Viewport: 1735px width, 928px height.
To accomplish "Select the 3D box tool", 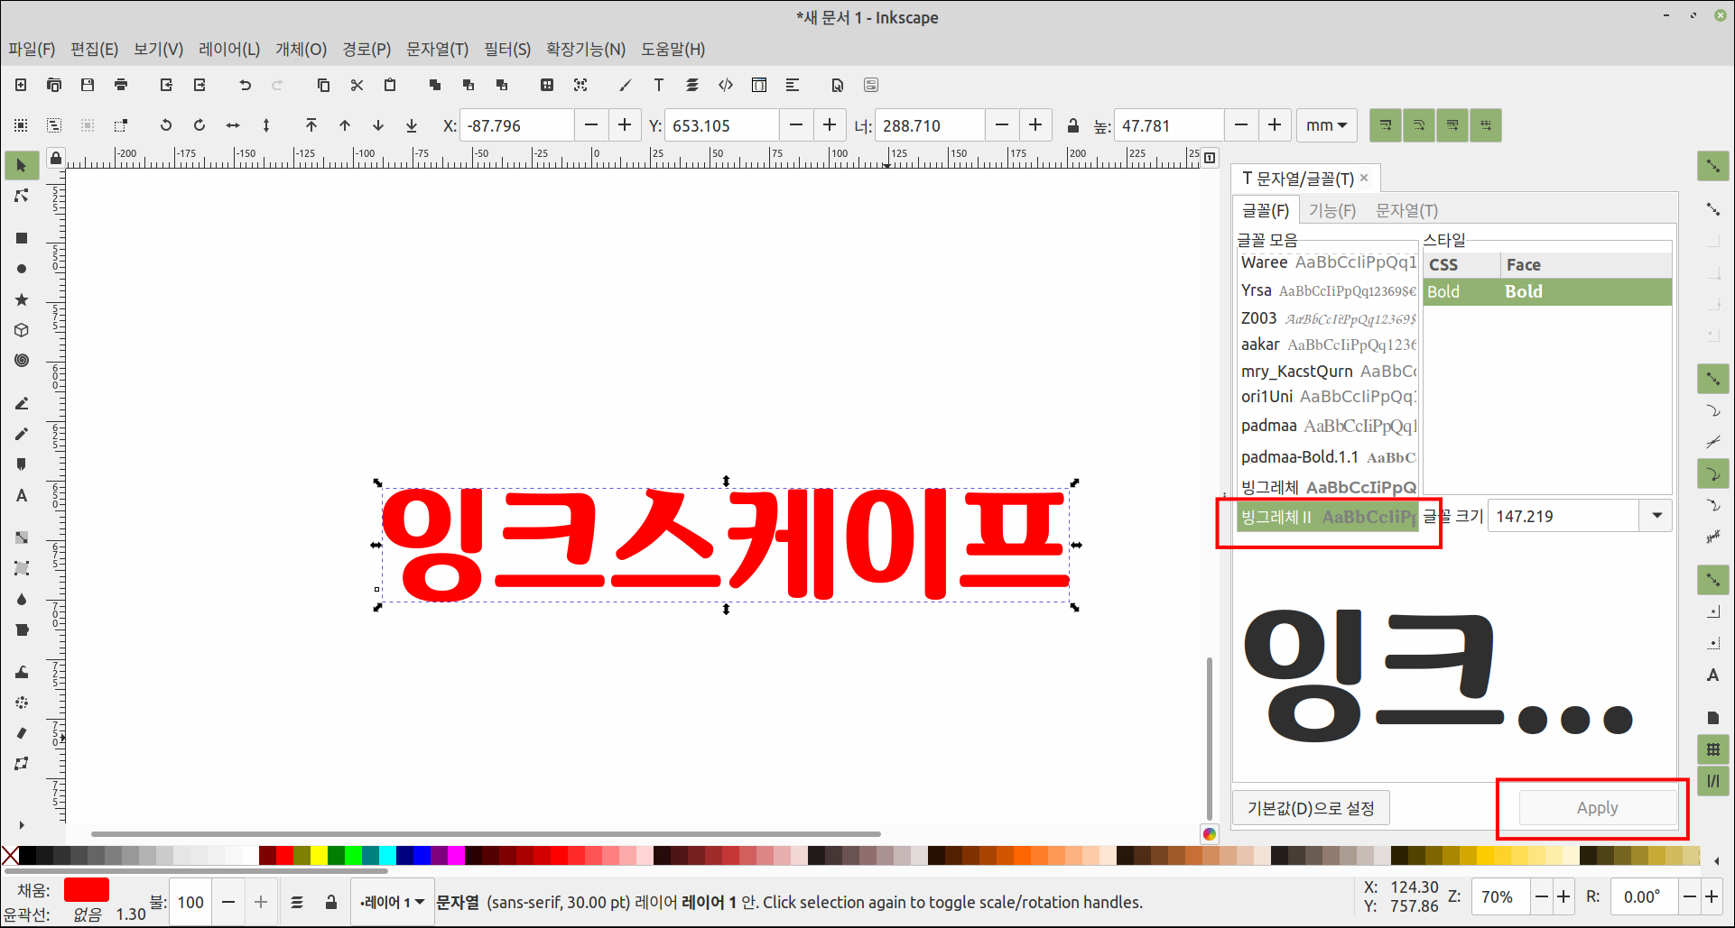I will (x=22, y=329).
